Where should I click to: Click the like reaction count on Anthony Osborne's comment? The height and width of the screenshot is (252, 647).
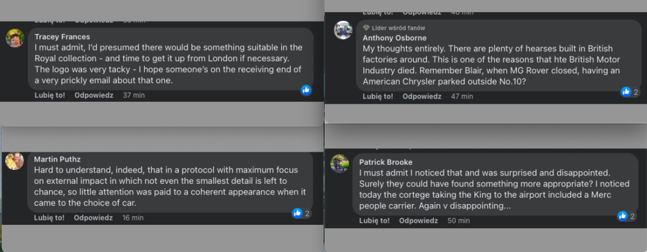point(636,92)
